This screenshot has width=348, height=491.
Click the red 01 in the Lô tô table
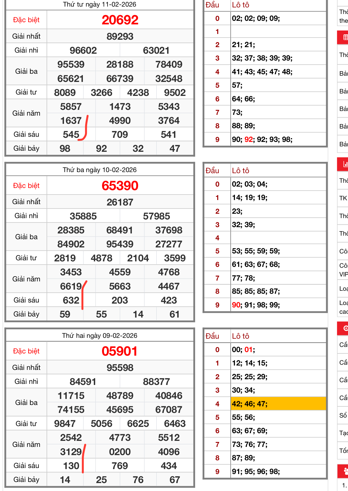[248, 350]
